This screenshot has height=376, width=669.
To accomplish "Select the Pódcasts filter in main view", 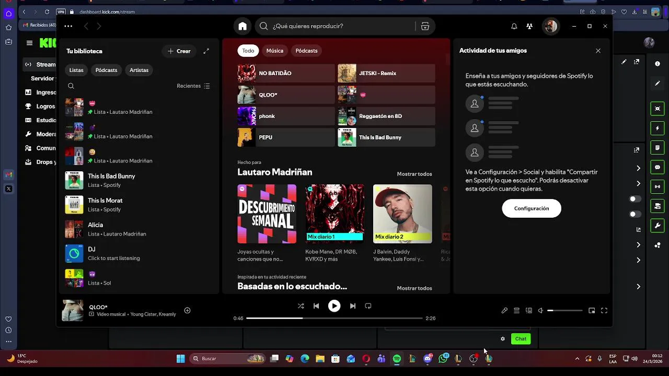I will point(306,51).
